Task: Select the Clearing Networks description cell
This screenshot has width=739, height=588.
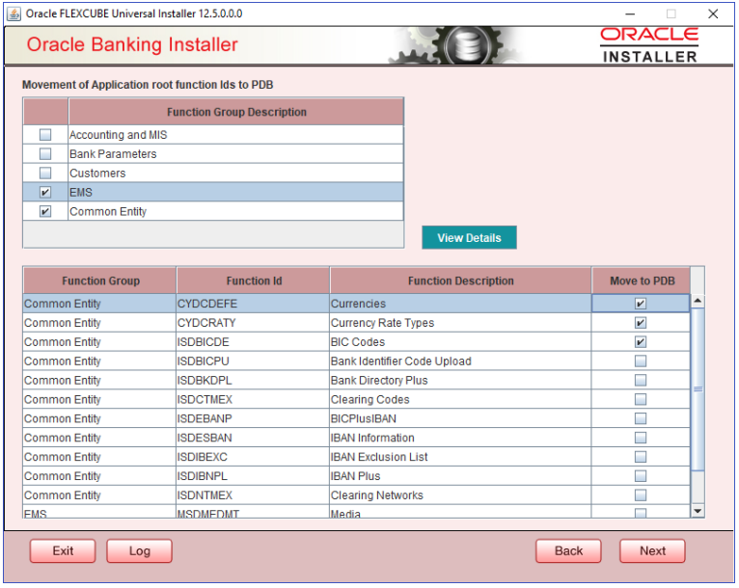Action: tap(460, 495)
